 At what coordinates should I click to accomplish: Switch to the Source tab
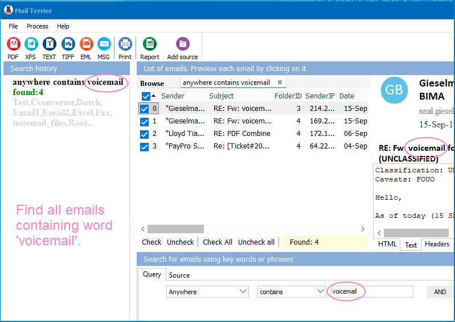pos(179,275)
